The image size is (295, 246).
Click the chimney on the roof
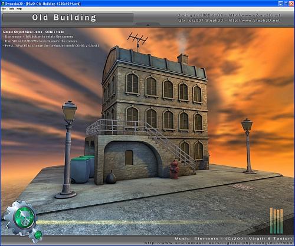point(183,58)
